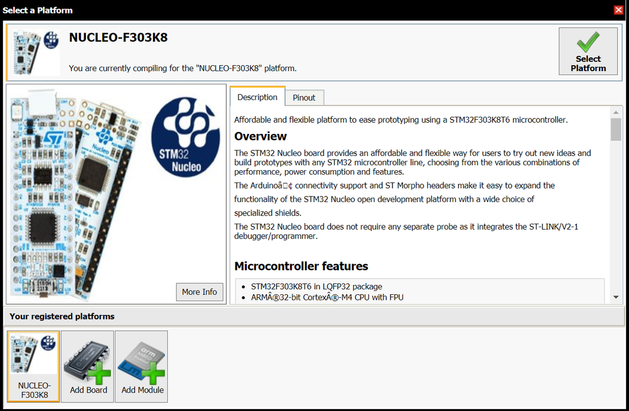This screenshot has height=411, width=629.
Task: Switch to the Description tab
Action: (x=257, y=96)
